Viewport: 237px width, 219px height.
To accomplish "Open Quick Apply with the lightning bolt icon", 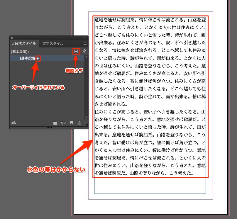I will (x=84, y=51).
